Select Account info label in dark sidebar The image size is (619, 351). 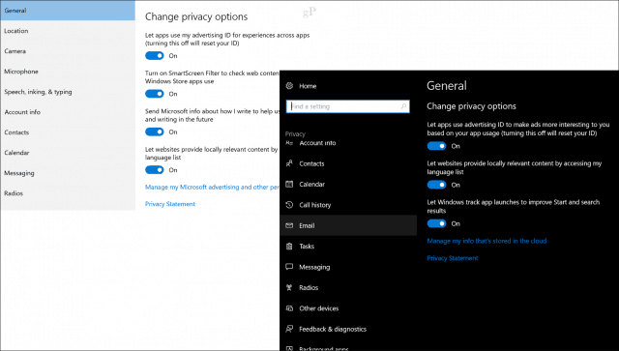pos(317,143)
